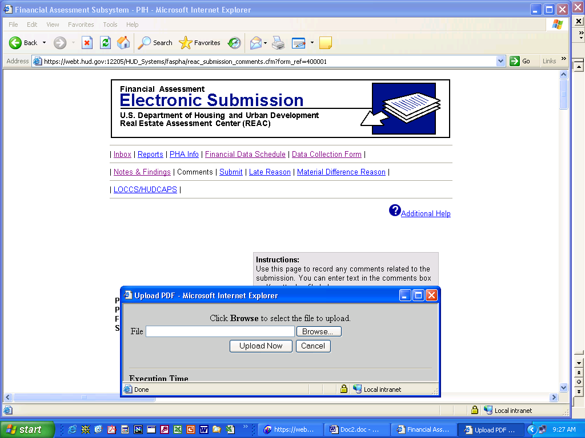
Task: Open the Mail button dropdown arrow
Action: click(x=265, y=43)
